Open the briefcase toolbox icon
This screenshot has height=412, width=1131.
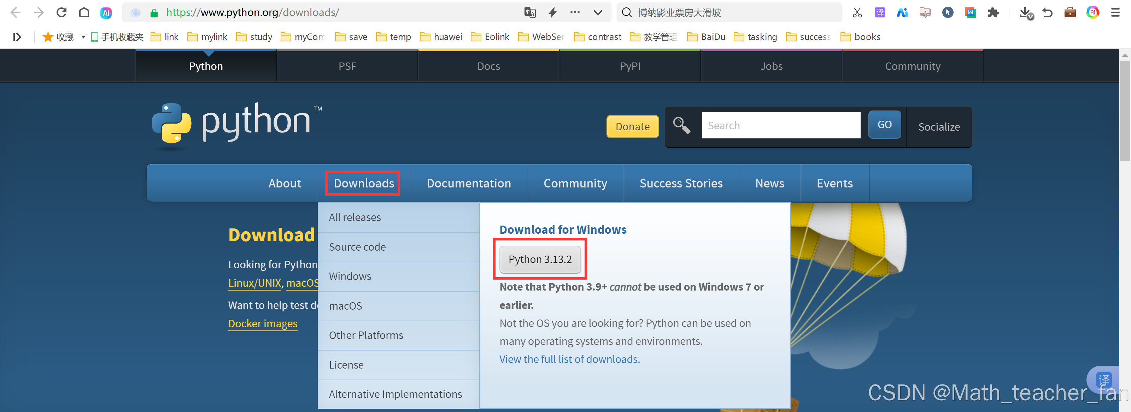(1070, 12)
